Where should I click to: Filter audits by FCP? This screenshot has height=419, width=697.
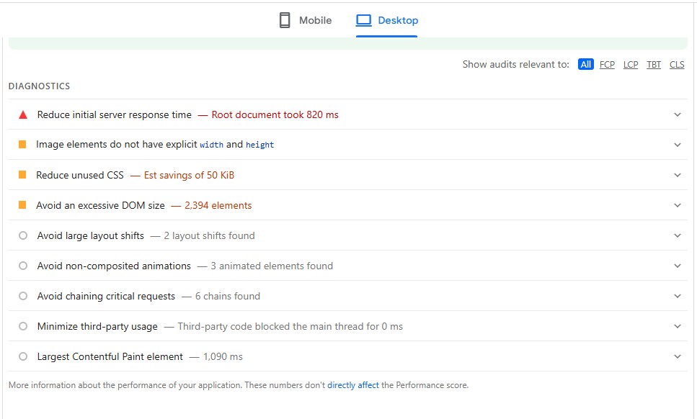607,65
